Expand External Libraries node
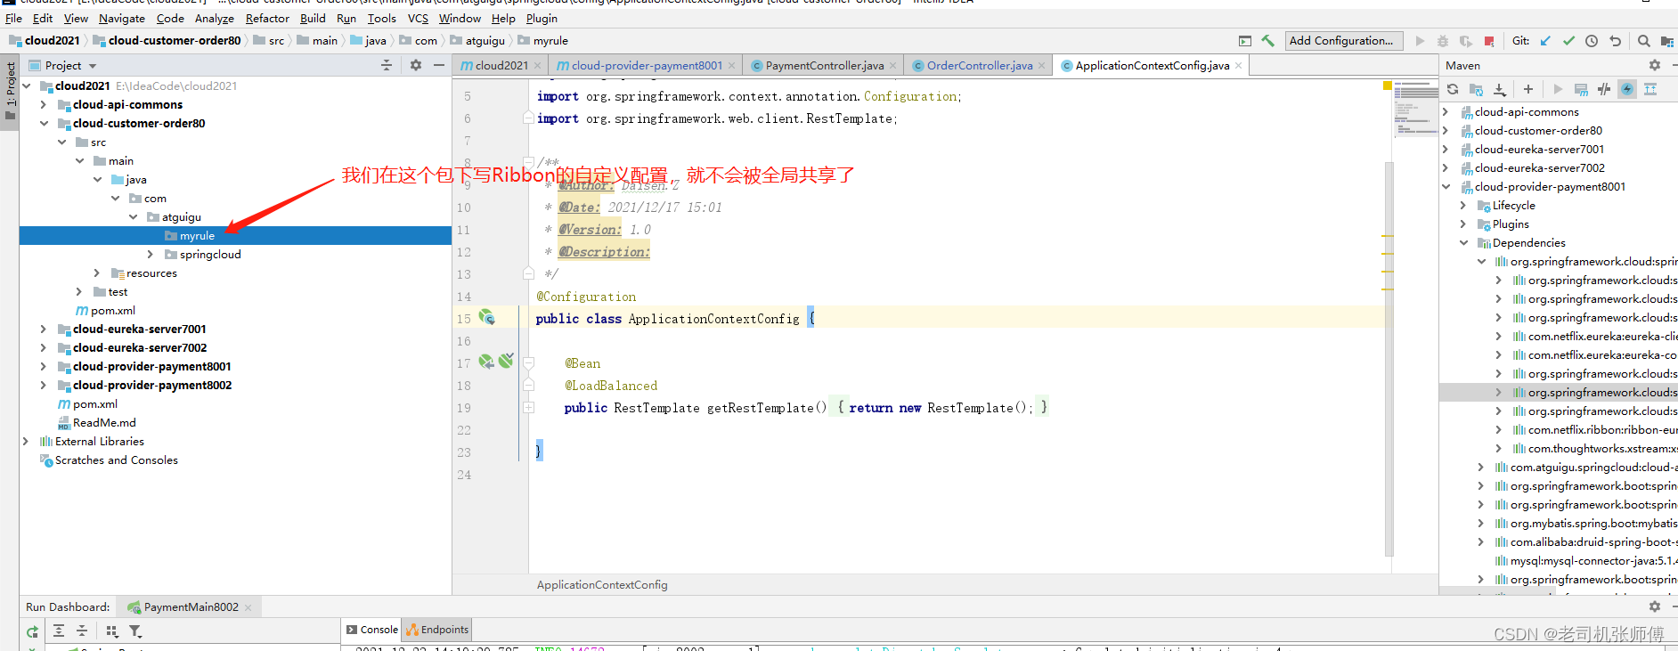The image size is (1678, 651). click(x=26, y=442)
